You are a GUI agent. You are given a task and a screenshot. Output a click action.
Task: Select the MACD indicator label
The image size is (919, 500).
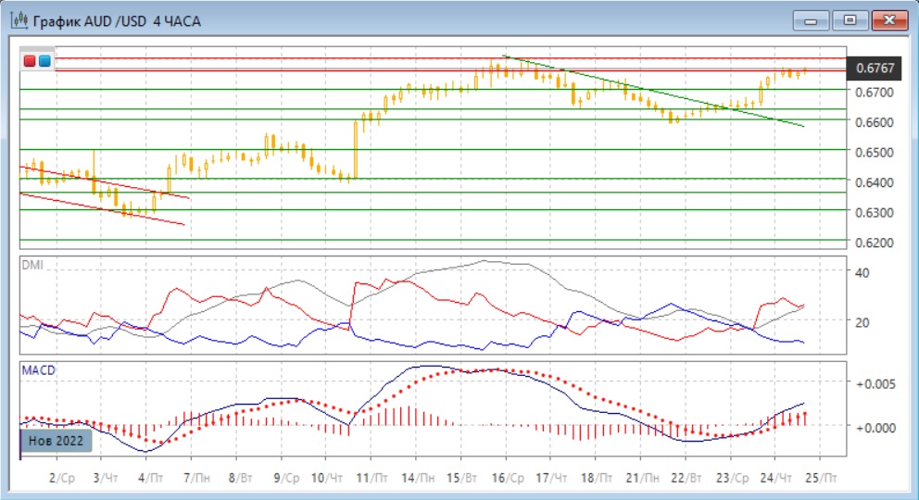click(39, 370)
